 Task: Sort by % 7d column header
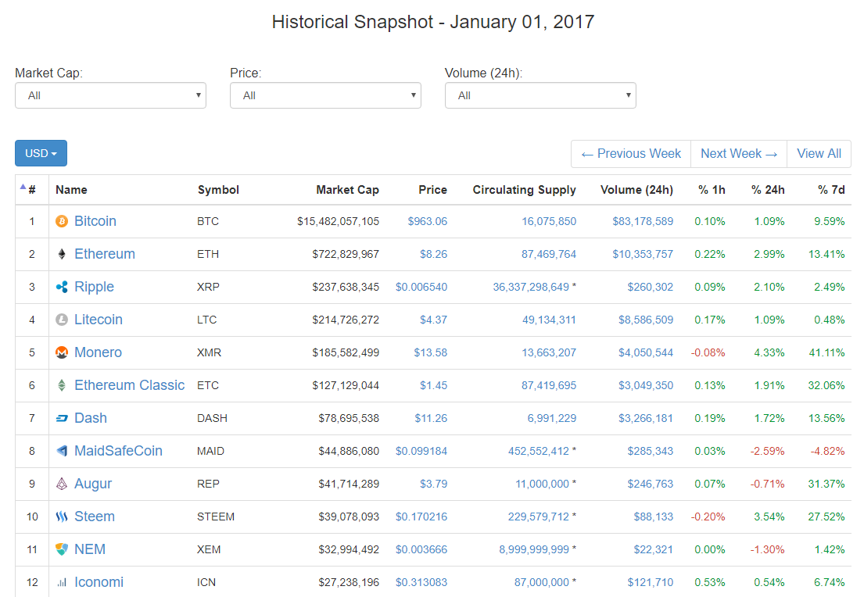[831, 190]
